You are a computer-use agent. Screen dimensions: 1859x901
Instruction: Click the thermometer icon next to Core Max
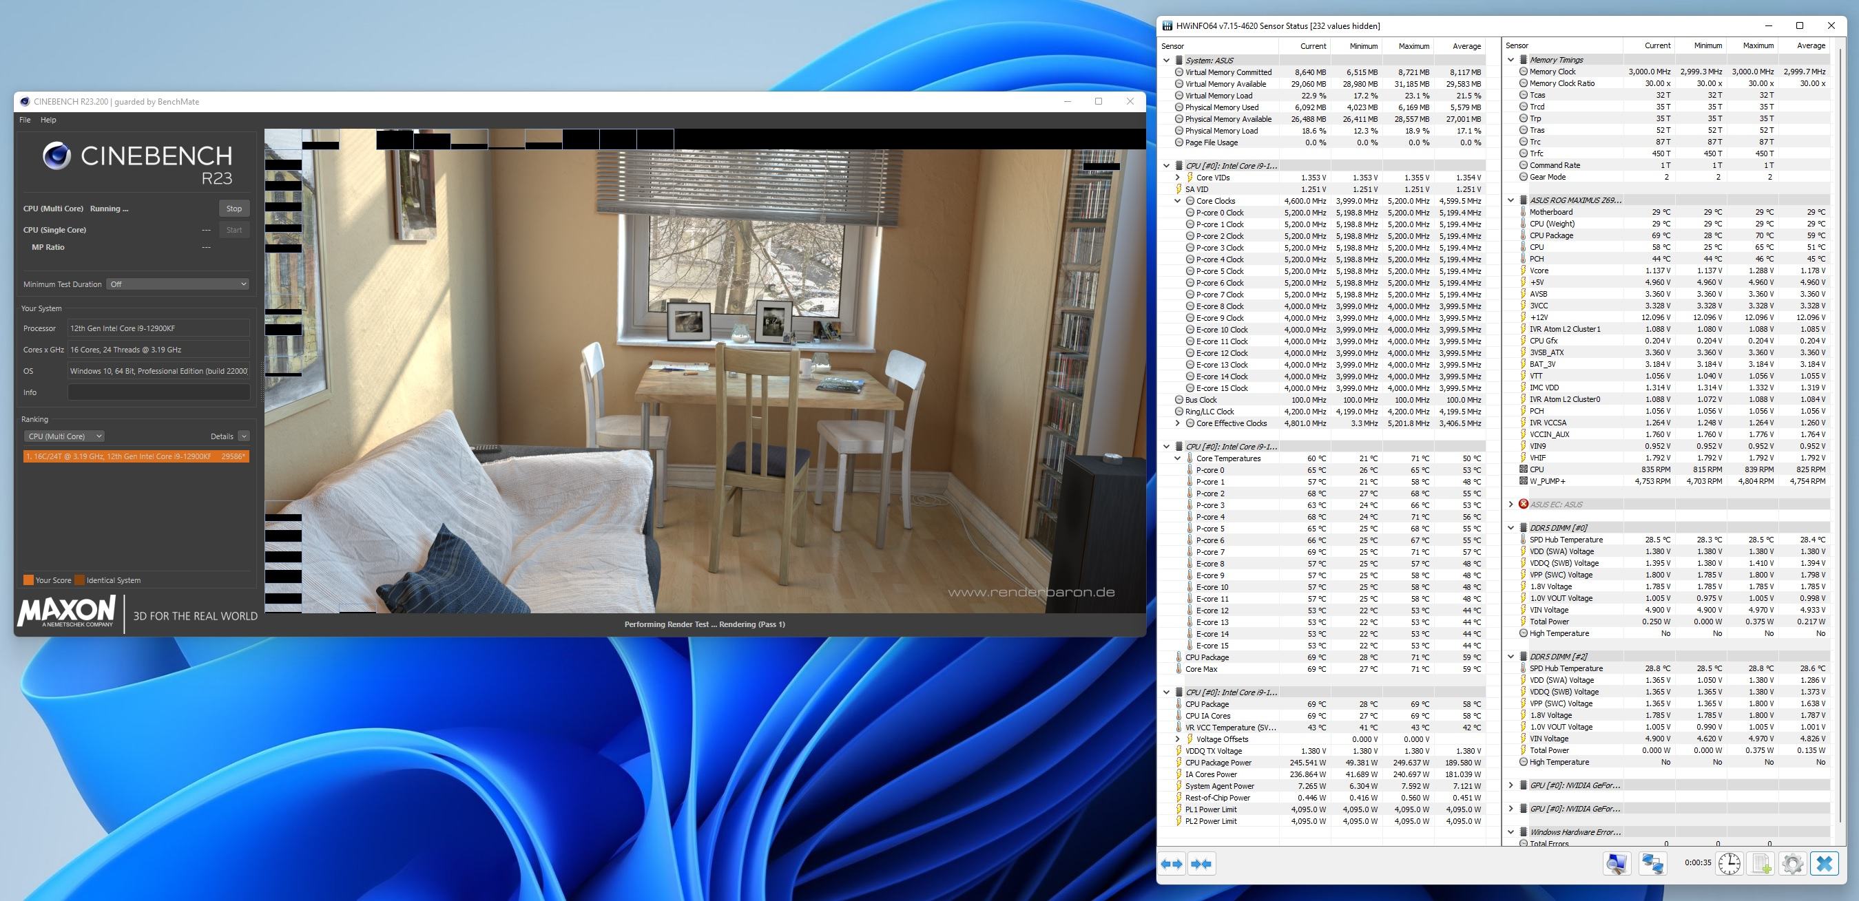[1178, 669]
